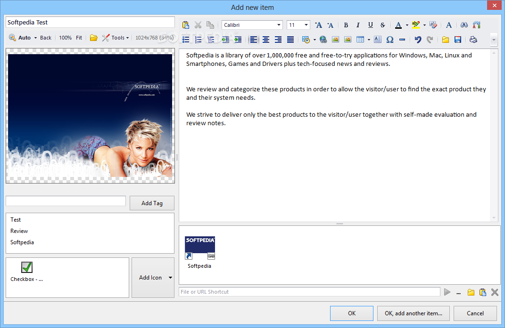The image size is (505, 328).
Task: Open the Insert Date/Time dropdown arrow
Action: [315, 40]
